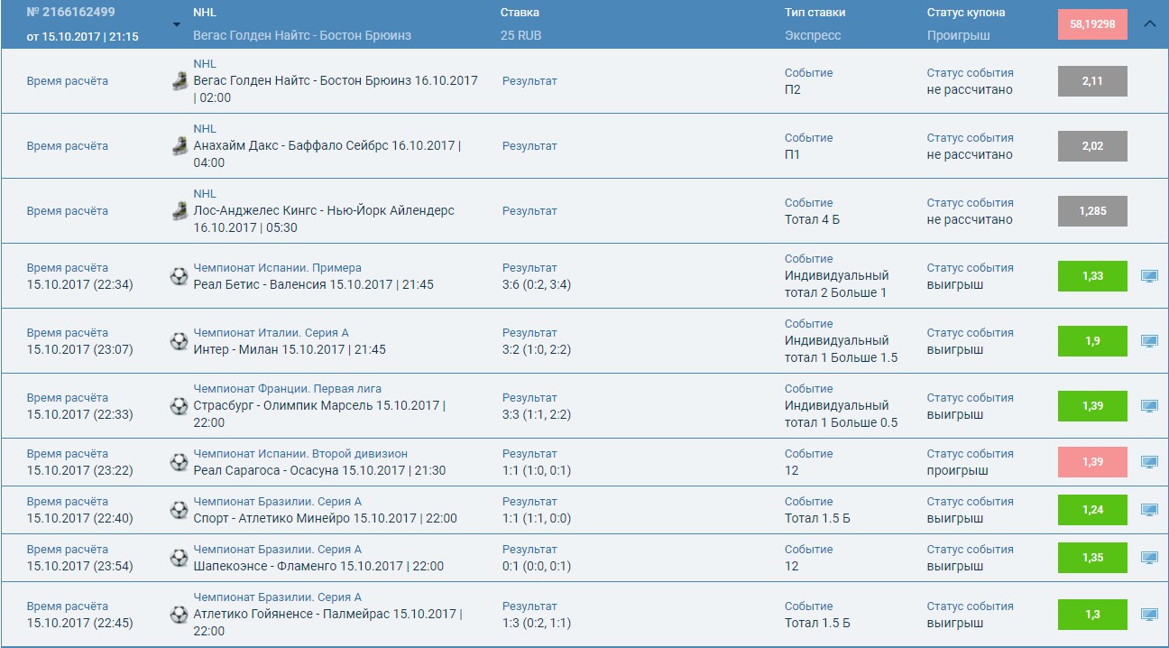Click the soccer ball icon next to Интер - Милан
This screenshot has height=648, width=1169.
click(180, 340)
